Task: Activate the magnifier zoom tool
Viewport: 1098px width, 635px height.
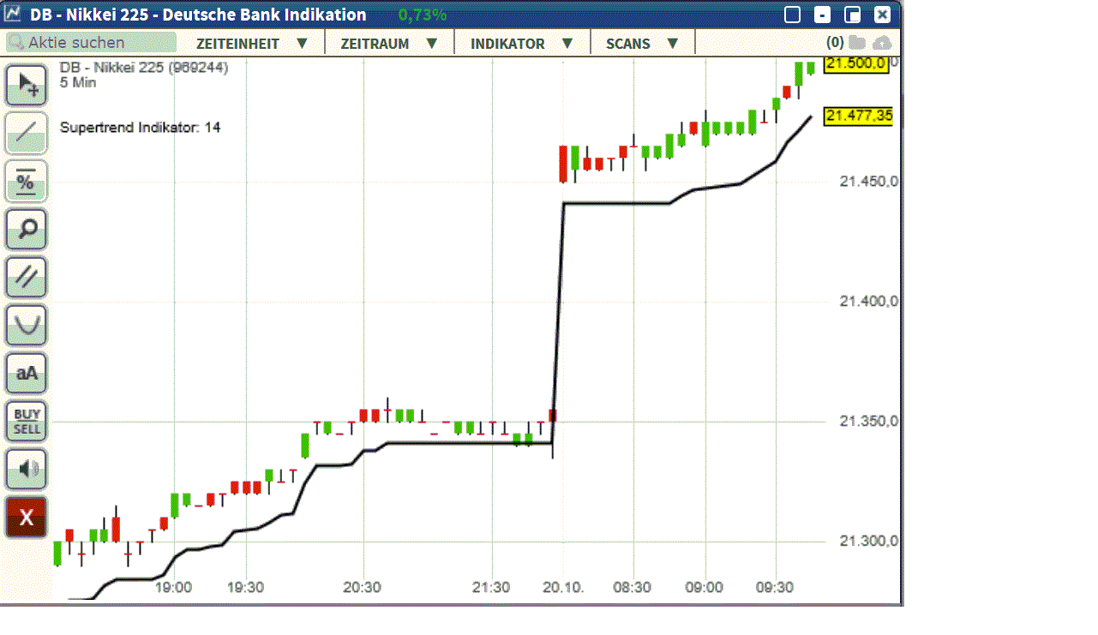Action: click(27, 229)
